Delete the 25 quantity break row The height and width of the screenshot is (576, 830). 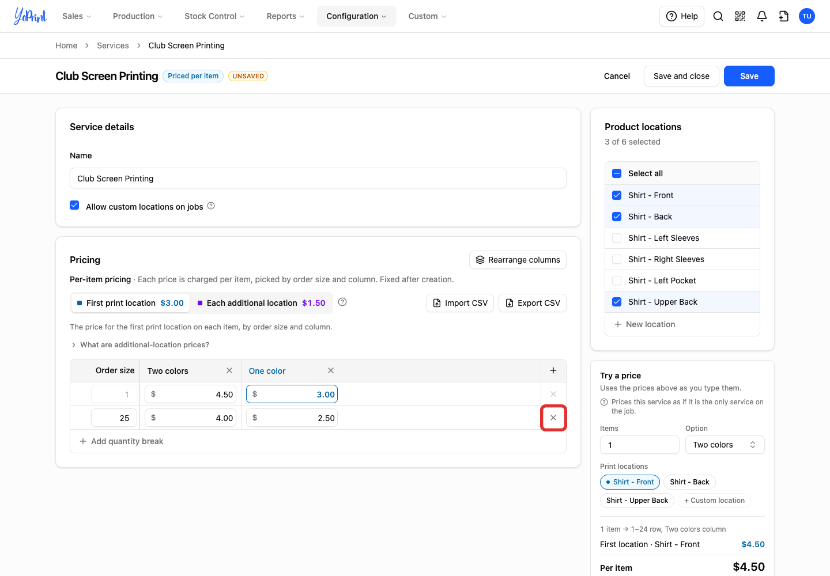553,418
